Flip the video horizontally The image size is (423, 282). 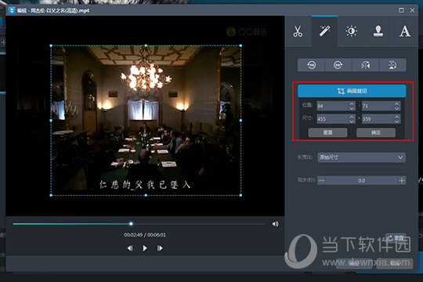pos(366,65)
